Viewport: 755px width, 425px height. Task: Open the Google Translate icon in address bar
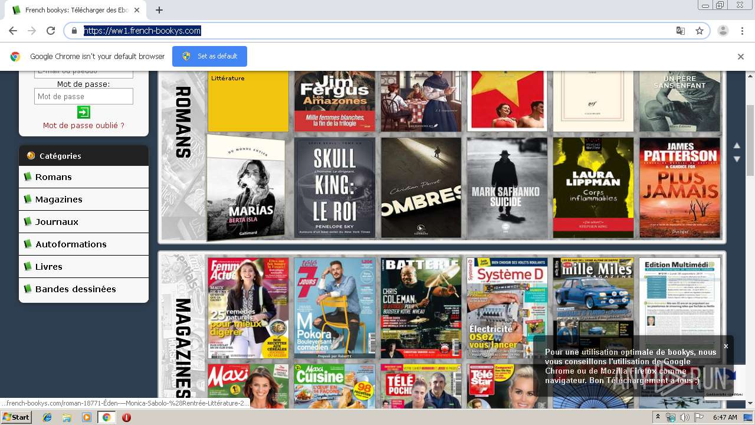[x=681, y=31]
